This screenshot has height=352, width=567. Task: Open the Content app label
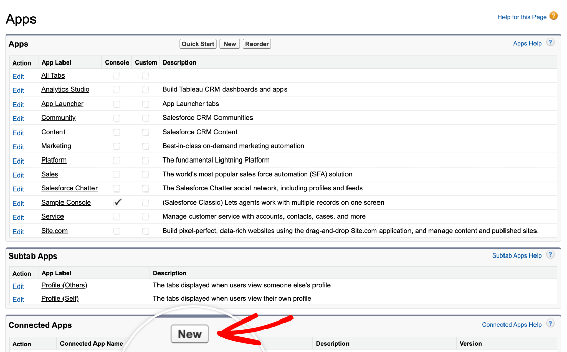point(53,132)
